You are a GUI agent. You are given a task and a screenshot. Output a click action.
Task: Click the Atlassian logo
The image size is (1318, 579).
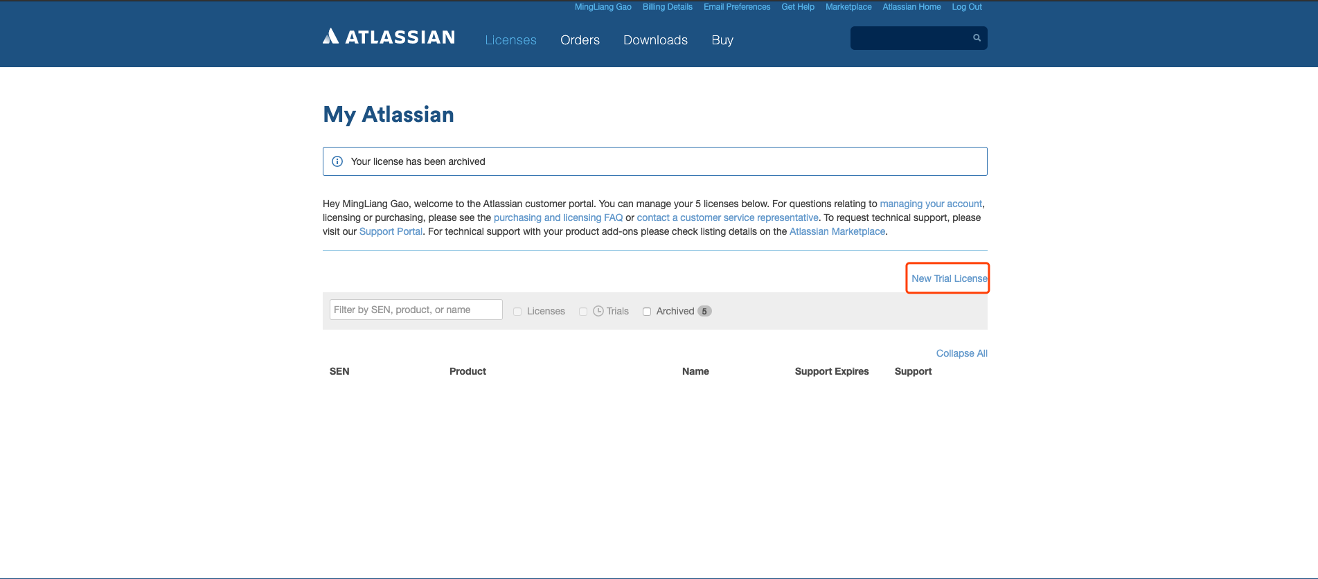pyautogui.click(x=389, y=37)
